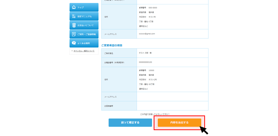
Task: Open the ご契約・ご登録情報 document icon
Action: tap(74, 34)
